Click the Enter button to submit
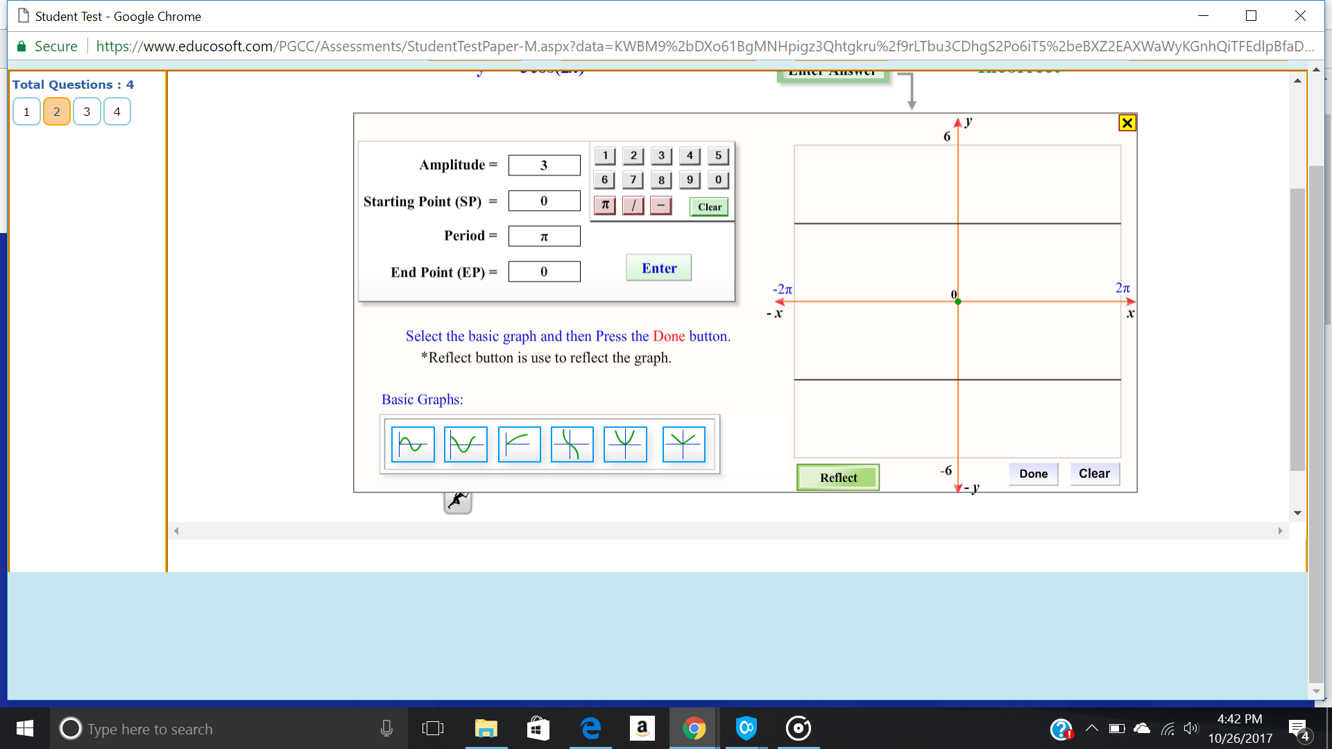1332x749 pixels. [x=658, y=268]
